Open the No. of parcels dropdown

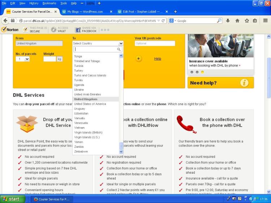point(22,59)
